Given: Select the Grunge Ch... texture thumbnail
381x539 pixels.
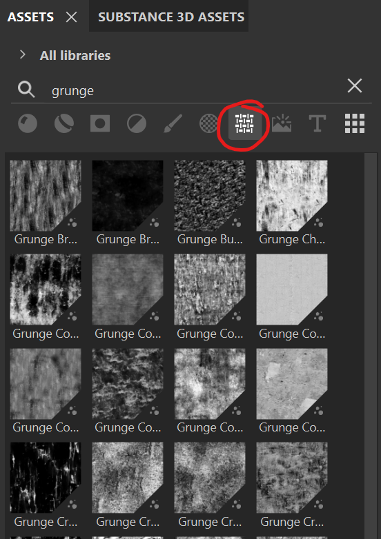Looking at the screenshot, I should [x=292, y=196].
